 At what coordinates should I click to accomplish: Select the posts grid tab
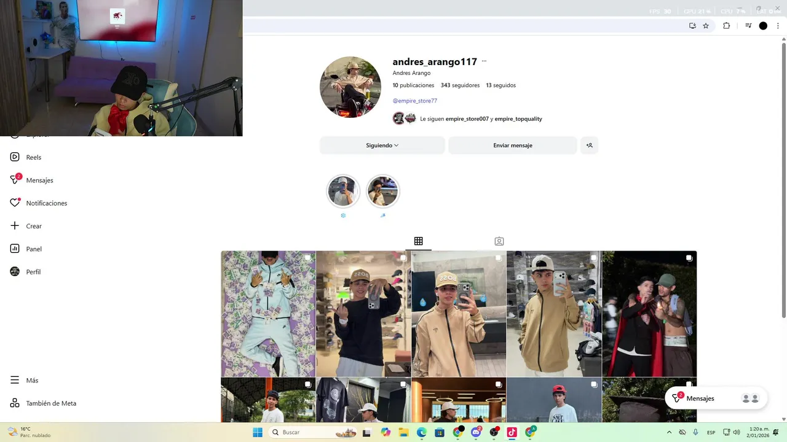pyautogui.click(x=418, y=241)
